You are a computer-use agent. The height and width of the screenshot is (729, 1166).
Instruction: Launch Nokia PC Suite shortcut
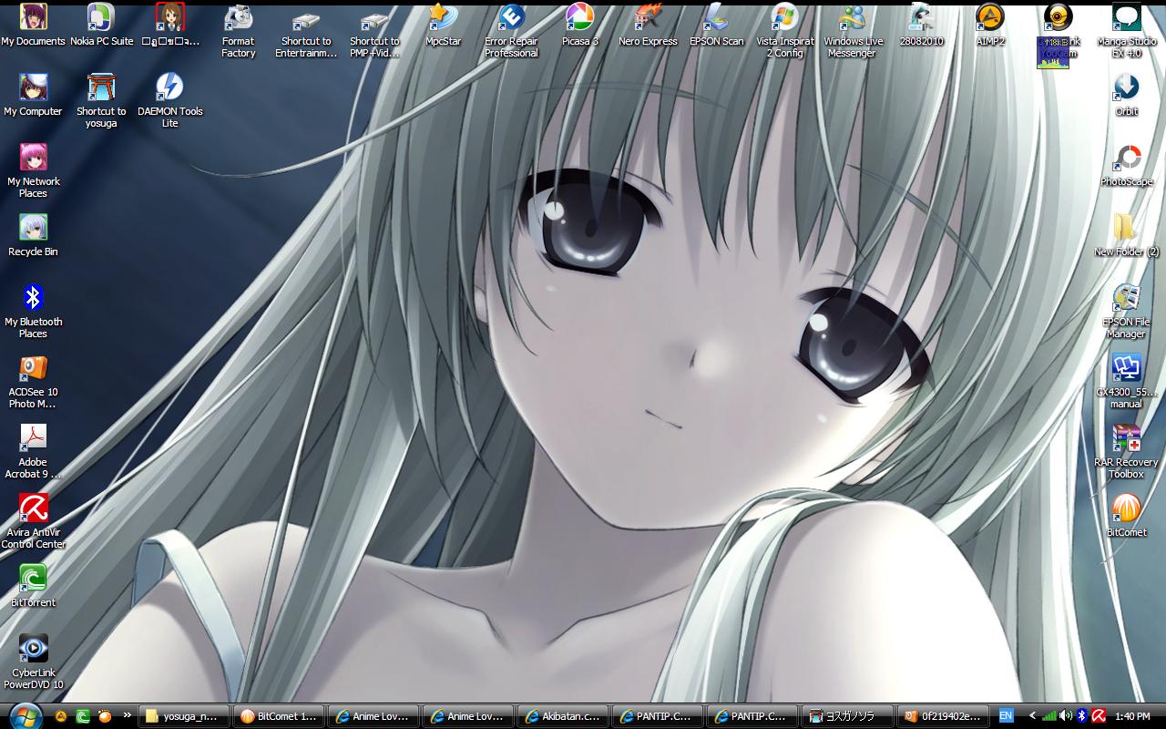point(101,25)
